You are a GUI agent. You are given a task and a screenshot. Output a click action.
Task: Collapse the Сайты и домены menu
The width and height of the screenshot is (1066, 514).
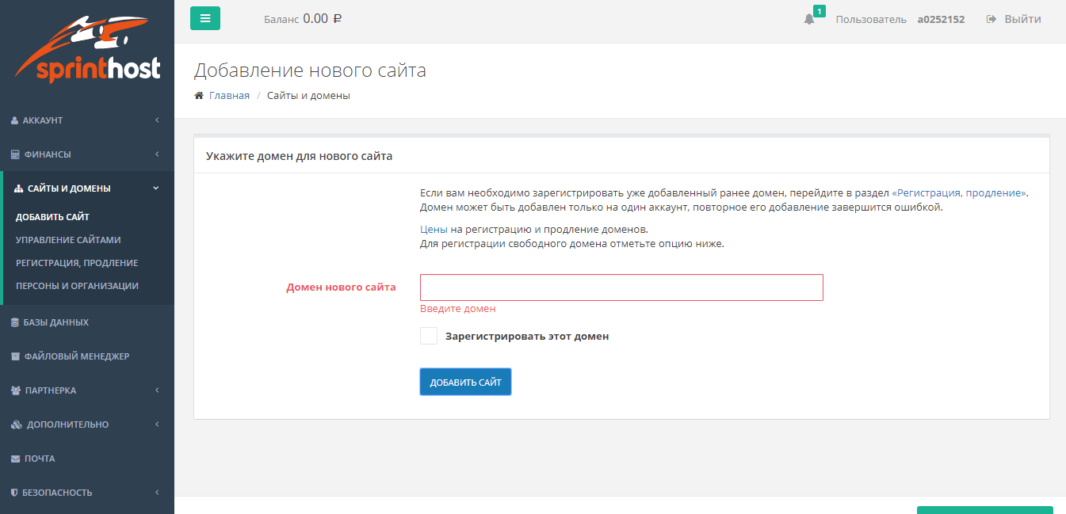pos(87,188)
